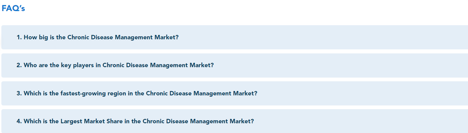The image size is (468, 133).
Task: Open FAQ item number 3
Action: coord(235,93)
